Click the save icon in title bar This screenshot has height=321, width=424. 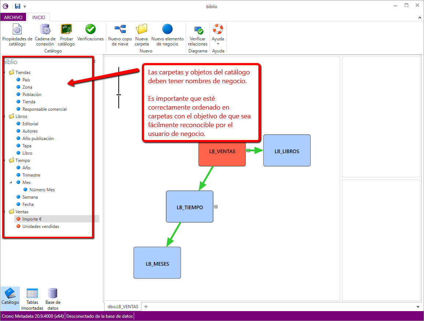click(x=18, y=6)
